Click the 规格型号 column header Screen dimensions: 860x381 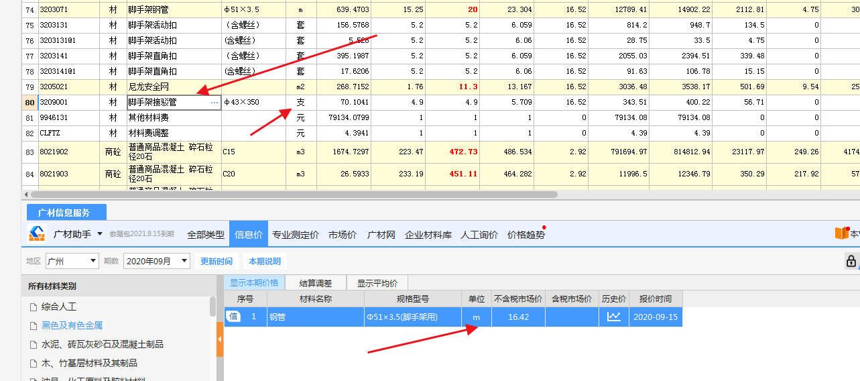coord(412,299)
